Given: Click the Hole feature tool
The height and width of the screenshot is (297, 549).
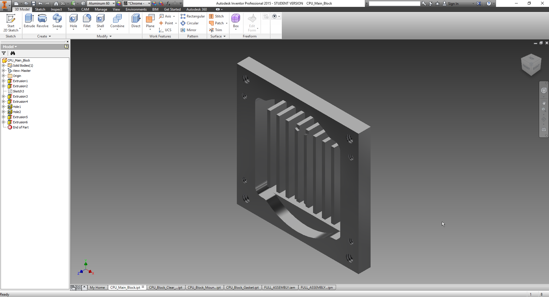Looking at the screenshot, I should click(73, 21).
